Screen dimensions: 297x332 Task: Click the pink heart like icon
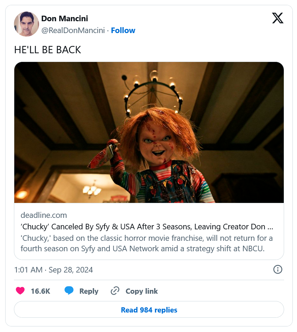20,291
